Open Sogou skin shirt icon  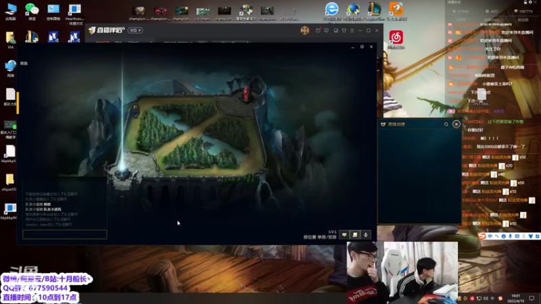(x=531, y=236)
